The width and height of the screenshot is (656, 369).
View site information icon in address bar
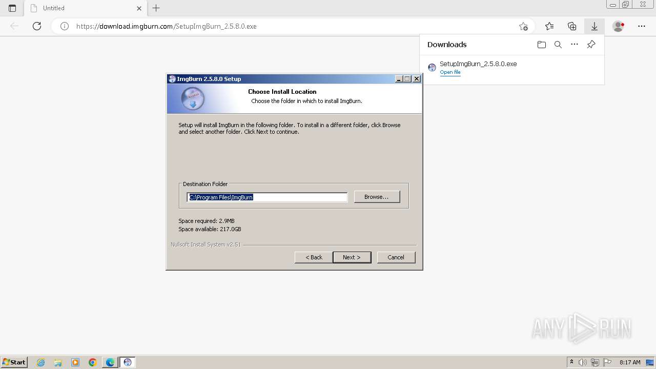point(65,26)
